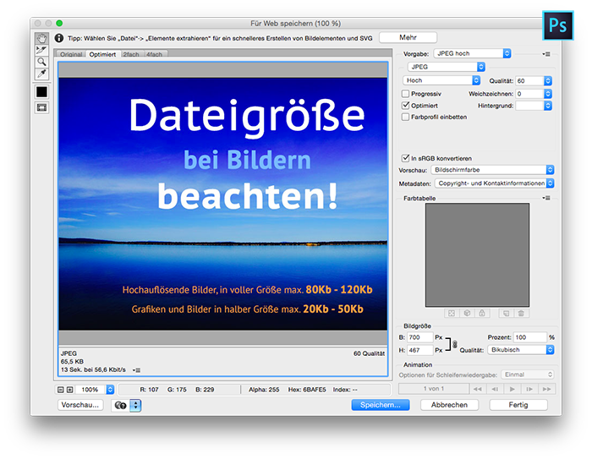Click the width B 700 field
The width and height of the screenshot is (592, 459).
click(x=419, y=337)
